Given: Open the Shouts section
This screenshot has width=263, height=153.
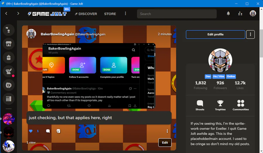Looking at the screenshot, I should point(200,105).
